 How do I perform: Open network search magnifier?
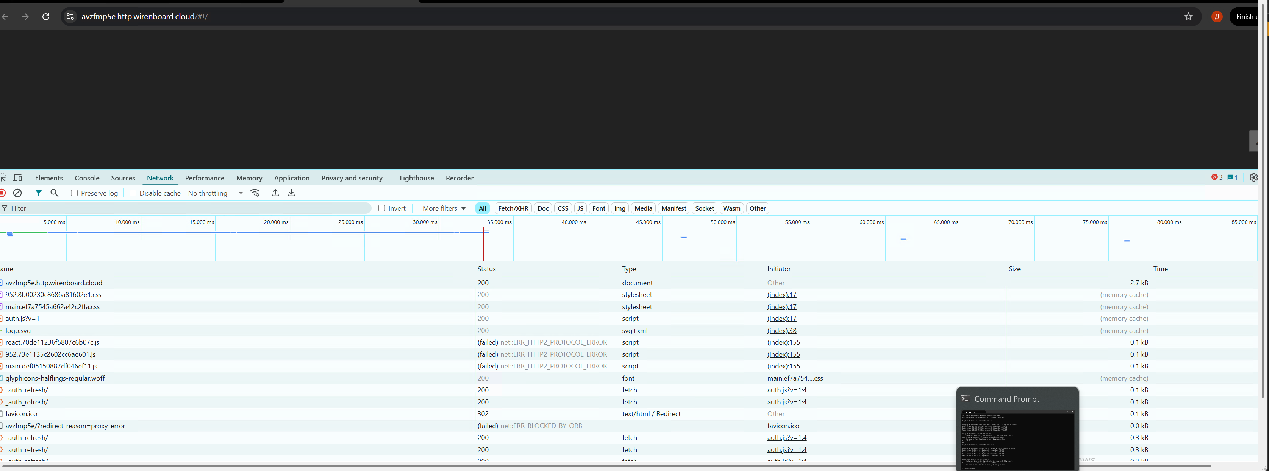(55, 193)
